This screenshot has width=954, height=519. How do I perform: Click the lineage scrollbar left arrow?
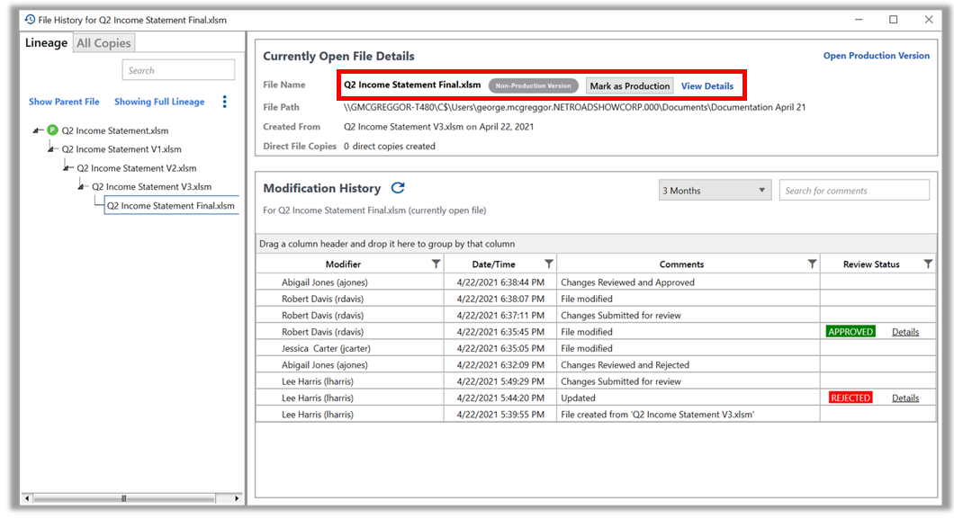pyautogui.click(x=27, y=498)
